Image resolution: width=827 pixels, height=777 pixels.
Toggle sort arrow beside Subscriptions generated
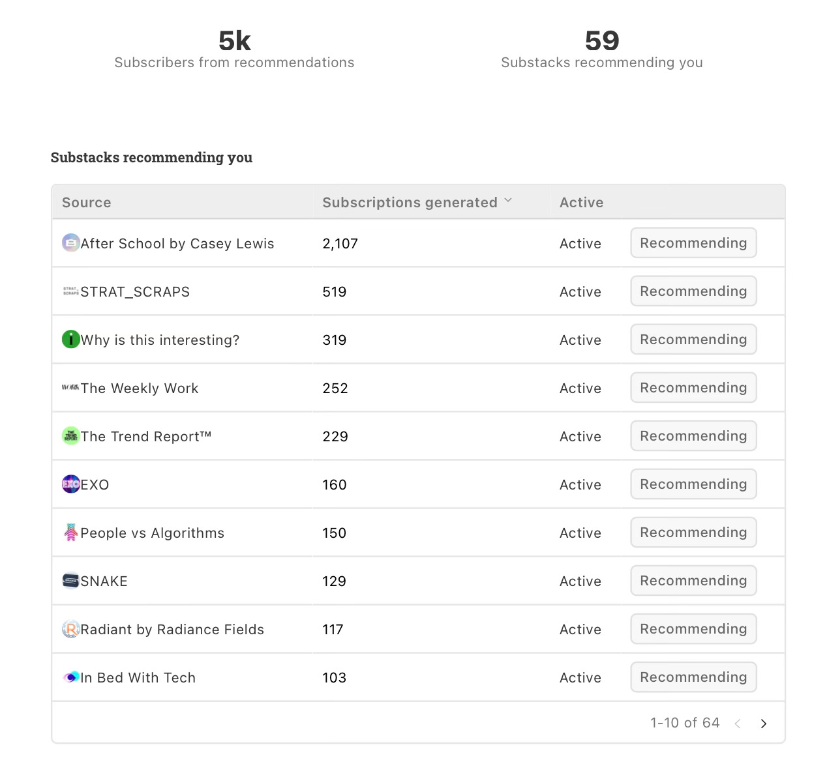pyautogui.click(x=508, y=201)
